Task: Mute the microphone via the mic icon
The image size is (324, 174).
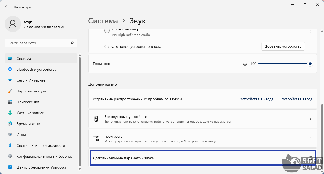Action: tap(245, 64)
